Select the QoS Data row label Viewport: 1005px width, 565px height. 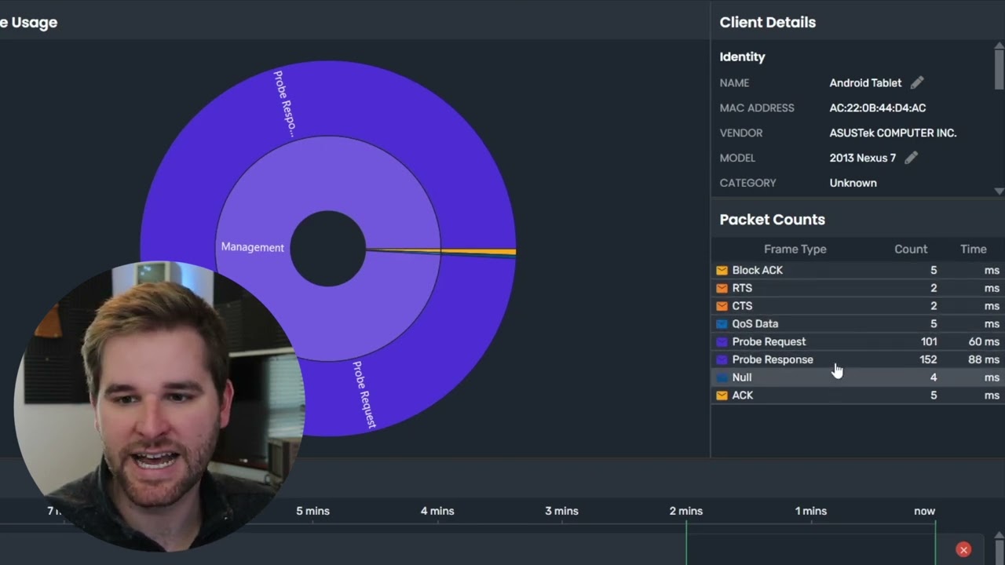click(755, 323)
